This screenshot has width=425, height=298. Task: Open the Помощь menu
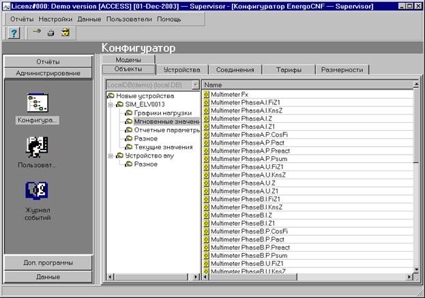click(x=169, y=19)
